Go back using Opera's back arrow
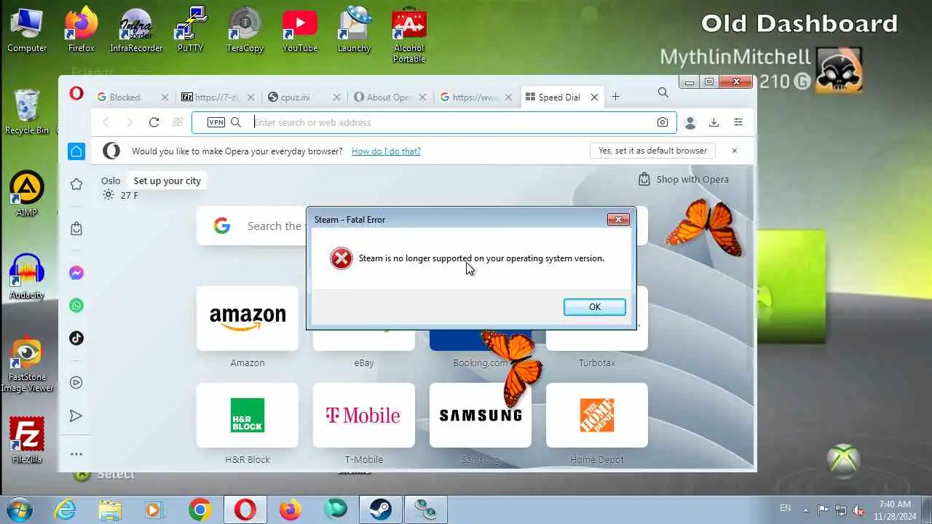 pos(106,122)
